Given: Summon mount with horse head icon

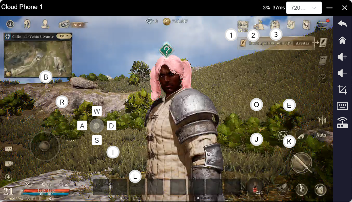Looking at the screenshot, I should tap(320, 189).
